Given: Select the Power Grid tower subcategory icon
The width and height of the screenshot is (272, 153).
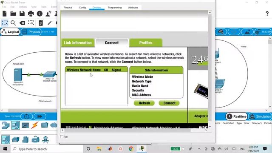Looking at the screenshot, I should tap(45, 140).
